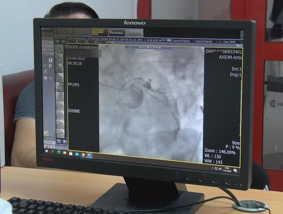Click the crosshair plus tool icon
283x214 pixels.
pos(51,79)
